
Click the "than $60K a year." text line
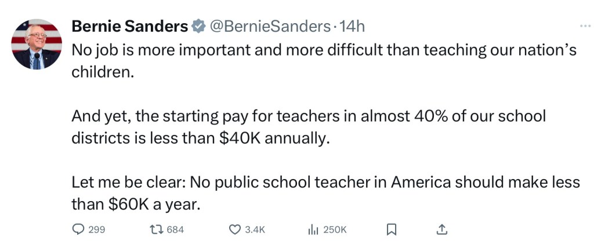click(x=136, y=204)
